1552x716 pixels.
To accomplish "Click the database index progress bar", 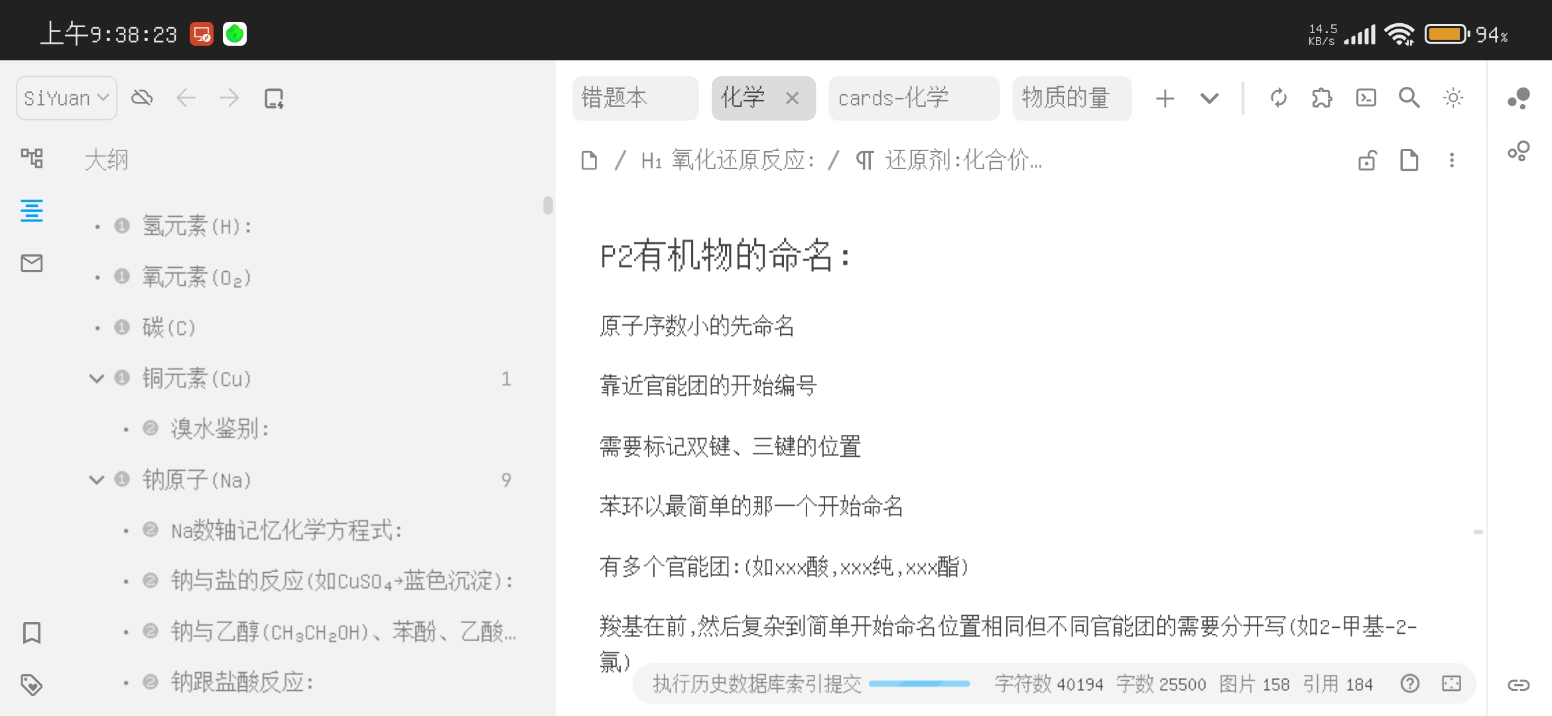I will pos(919,684).
